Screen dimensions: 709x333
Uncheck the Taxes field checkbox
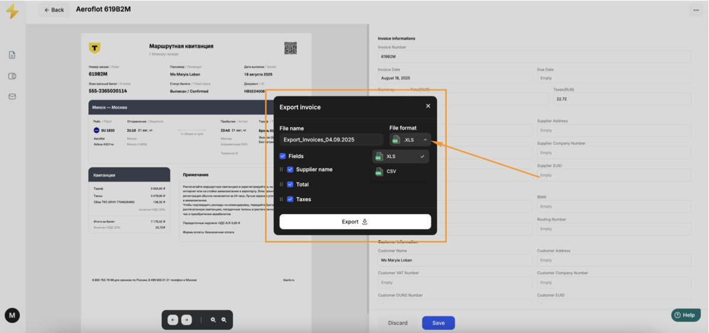pyautogui.click(x=290, y=199)
